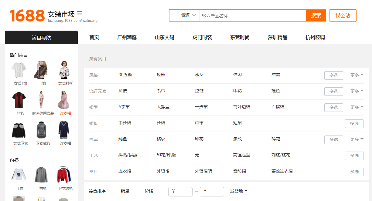This screenshot has width=372, height=201.
Task: Open the hamburger menu beside 女装市场
Action: tap(80, 13)
